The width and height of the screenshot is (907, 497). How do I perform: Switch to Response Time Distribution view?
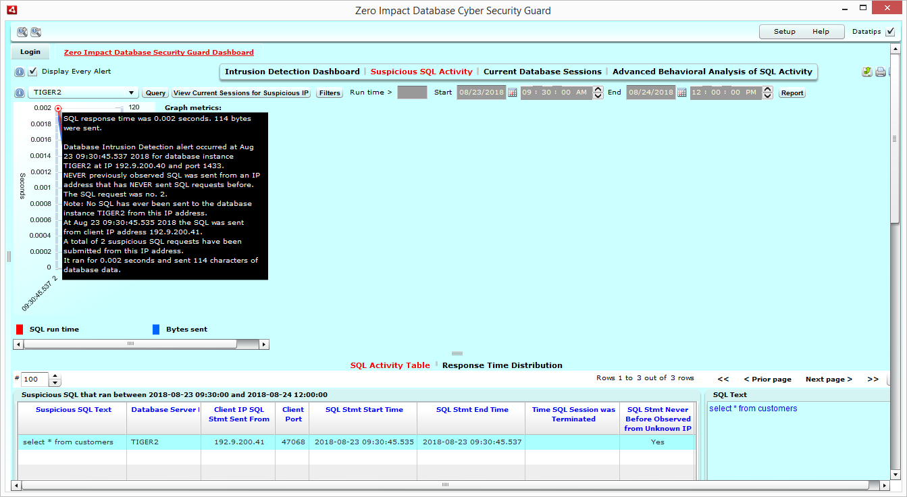[502, 365]
